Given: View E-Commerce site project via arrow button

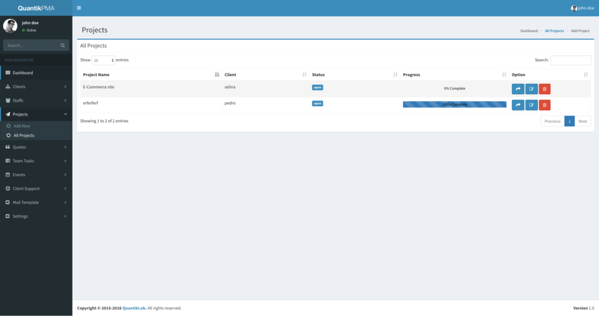Looking at the screenshot, I should point(518,89).
